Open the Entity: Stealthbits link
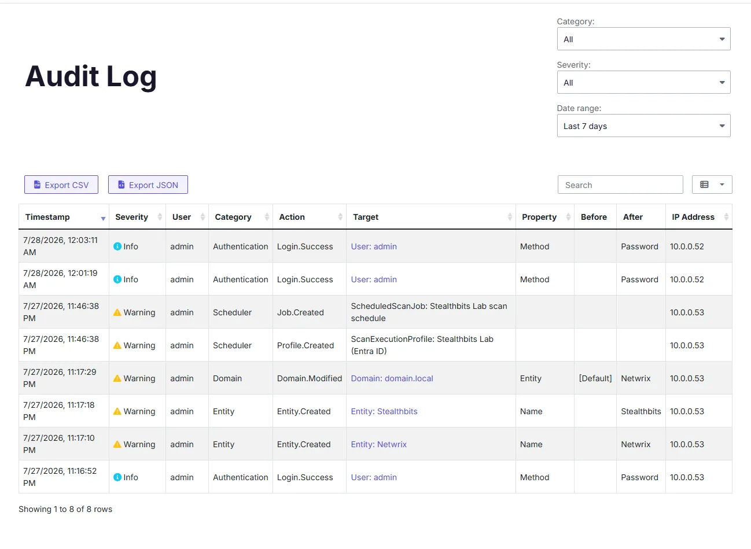Viewport: 751px width, 549px height. tap(384, 411)
